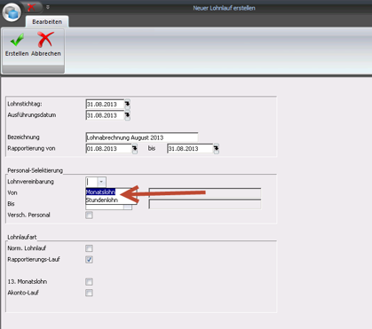Select Stundenlohn from the dropdown list

pos(102,200)
